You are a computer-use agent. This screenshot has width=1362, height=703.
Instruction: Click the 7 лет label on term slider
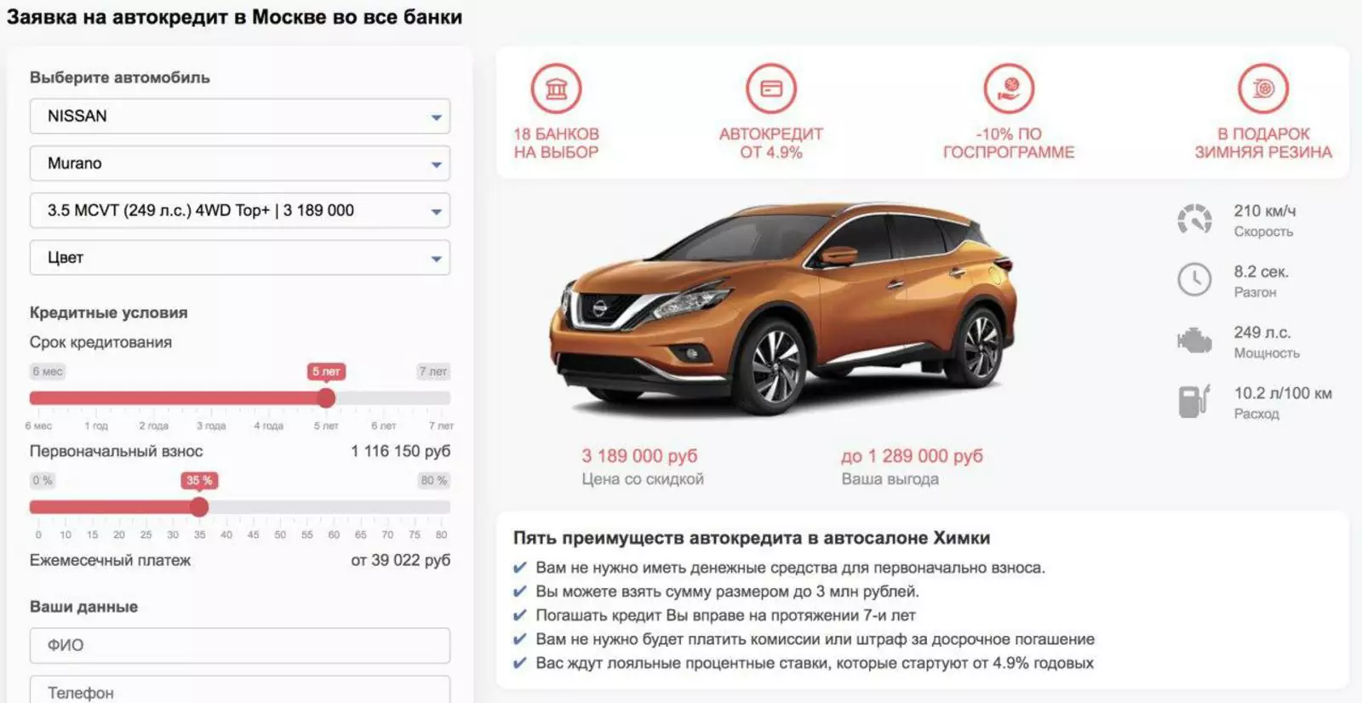click(x=433, y=372)
